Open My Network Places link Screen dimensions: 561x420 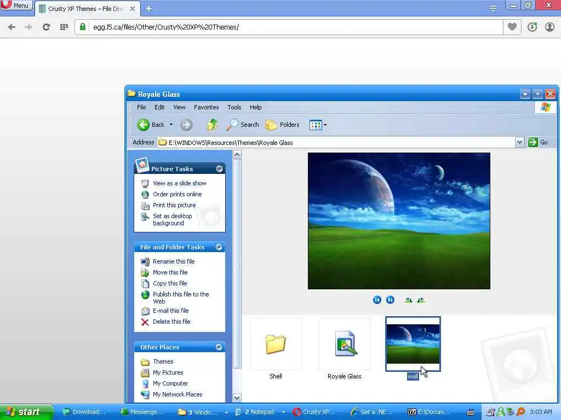click(178, 394)
